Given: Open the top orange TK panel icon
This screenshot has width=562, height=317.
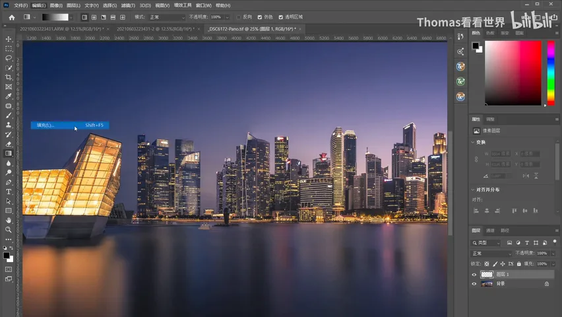Looking at the screenshot, I should (x=460, y=67).
